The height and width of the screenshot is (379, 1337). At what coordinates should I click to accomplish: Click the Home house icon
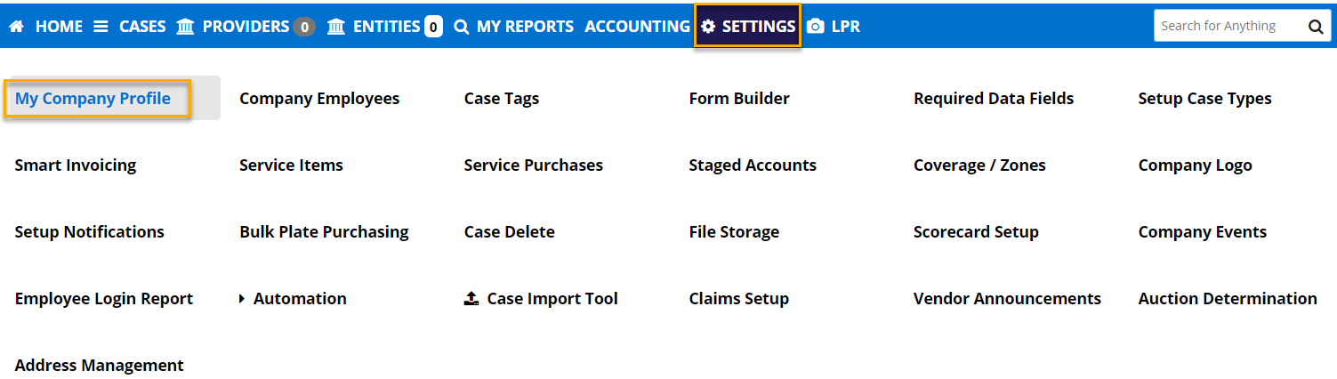[16, 27]
